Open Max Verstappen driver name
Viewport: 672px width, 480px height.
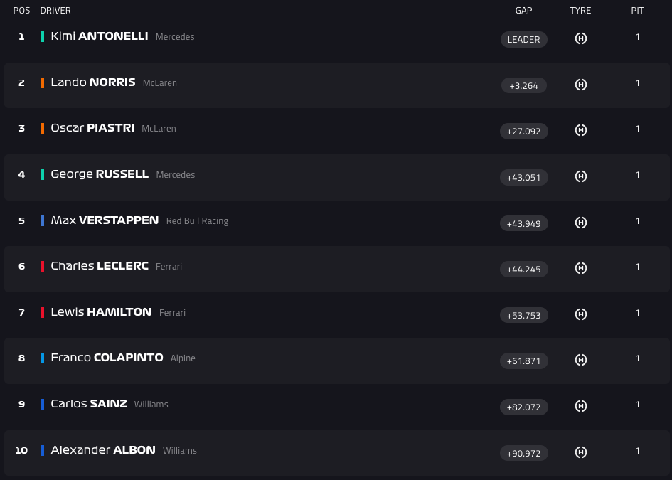pos(105,220)
